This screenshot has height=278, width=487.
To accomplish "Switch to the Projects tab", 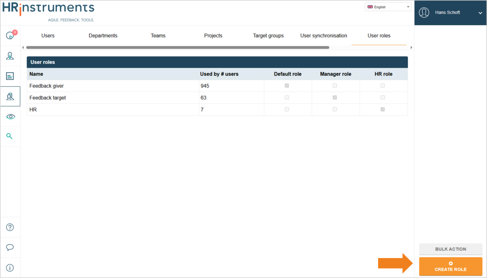I will point(213,36).
